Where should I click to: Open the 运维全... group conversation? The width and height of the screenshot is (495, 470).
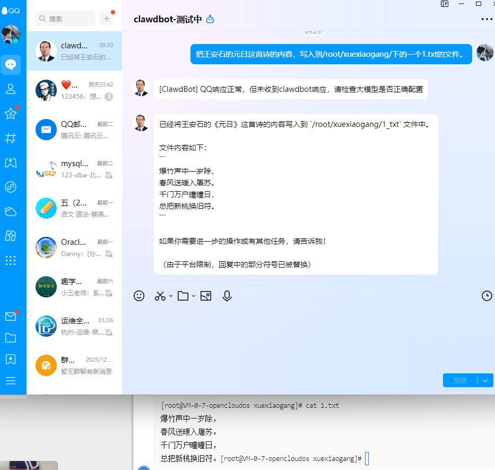point(74,326)
